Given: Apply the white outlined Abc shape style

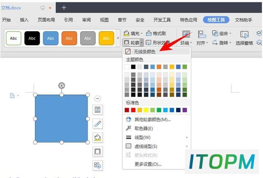Looking at the screenshot, I should [x=14, y=38].
